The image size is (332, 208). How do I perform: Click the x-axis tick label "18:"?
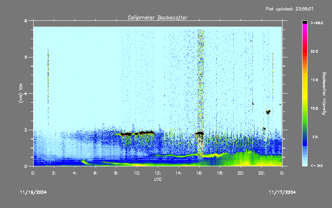pos(220,173)
